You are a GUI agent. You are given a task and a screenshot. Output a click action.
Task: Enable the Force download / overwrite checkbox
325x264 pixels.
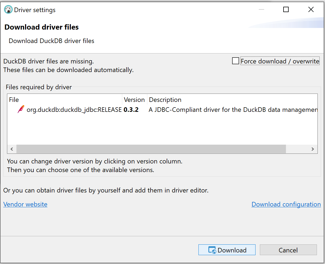point(235,61)
